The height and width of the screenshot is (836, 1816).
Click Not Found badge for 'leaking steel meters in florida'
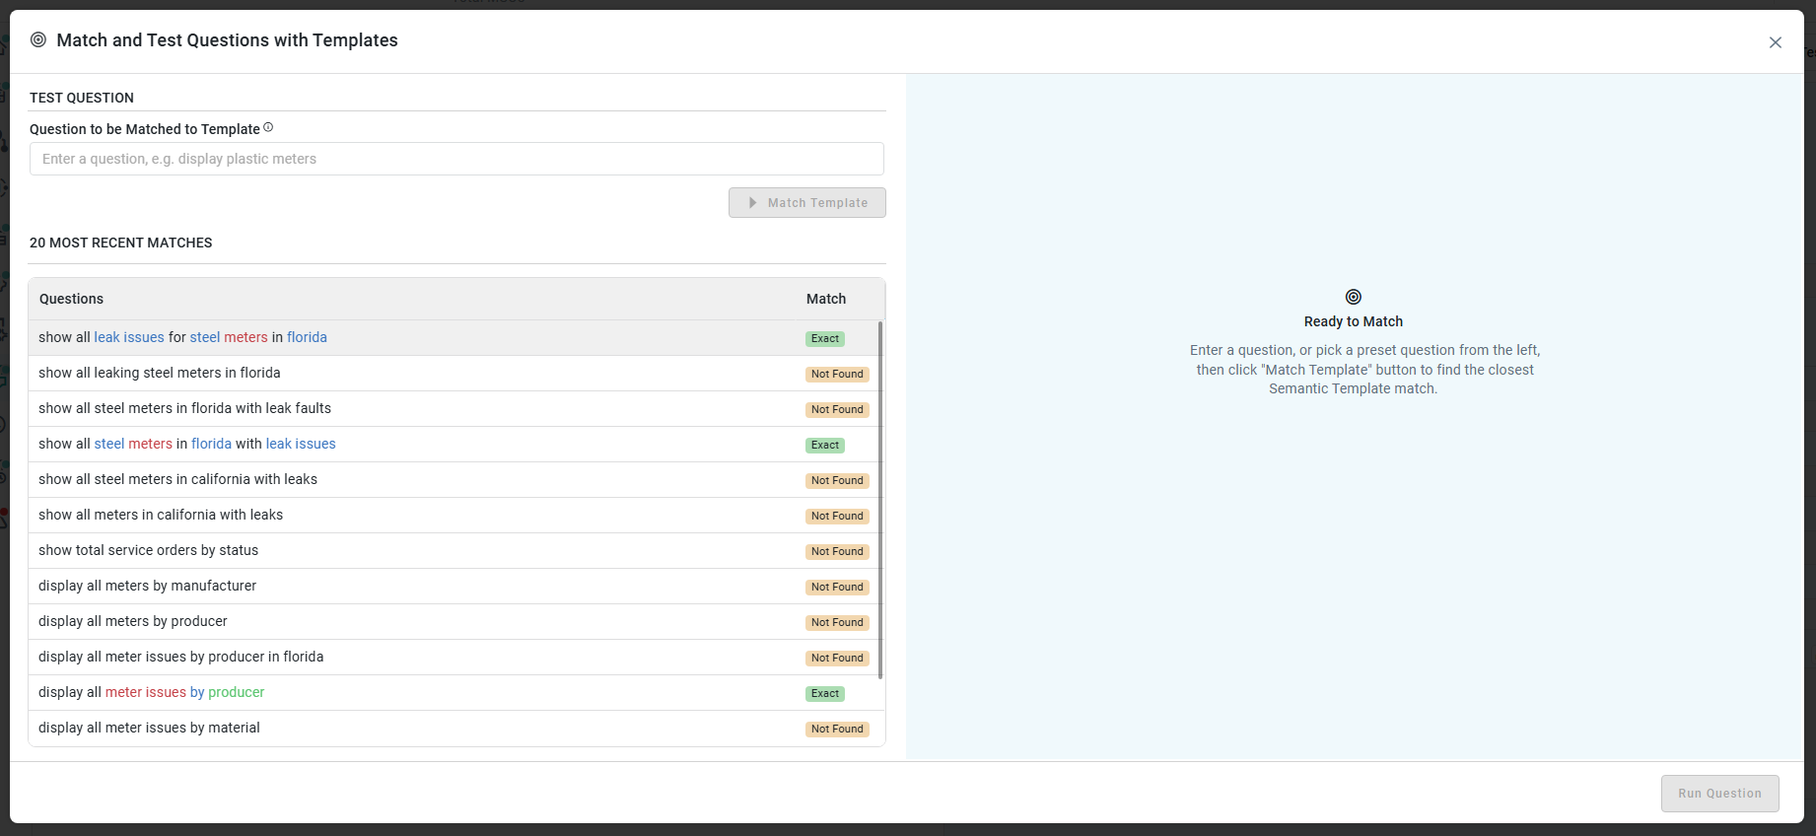837,374
